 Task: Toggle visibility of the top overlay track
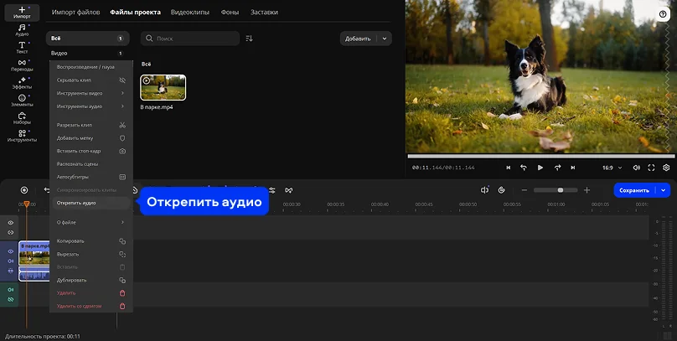[x=11, y=223]
